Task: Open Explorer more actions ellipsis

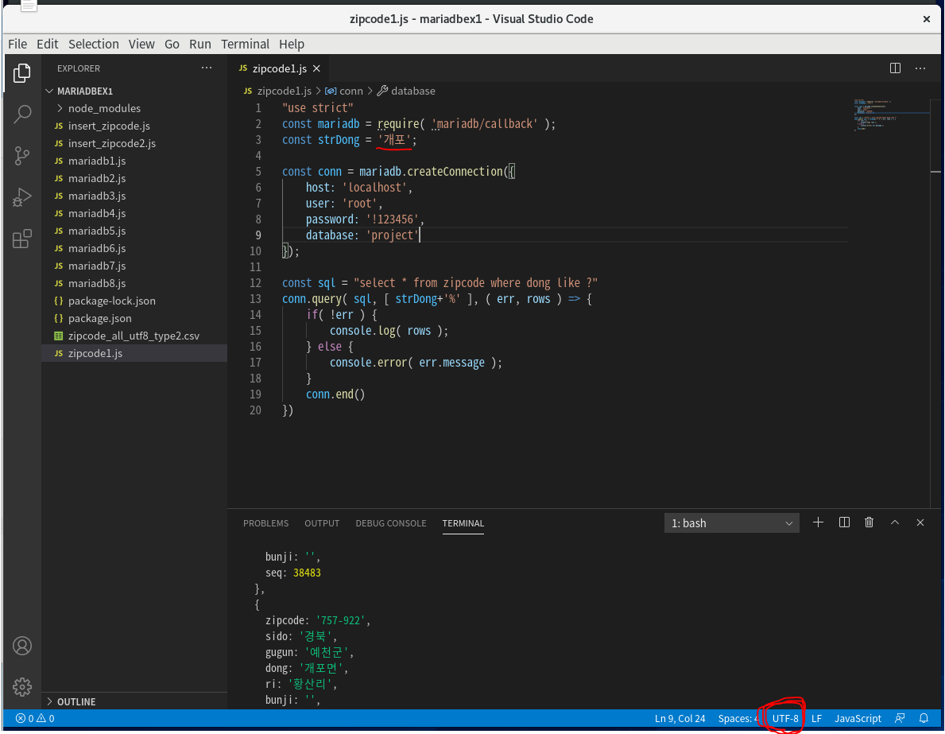Action: (207, 68)
